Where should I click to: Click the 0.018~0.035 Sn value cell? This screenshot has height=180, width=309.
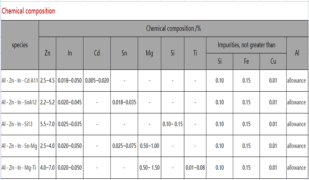tap(124, 102)
